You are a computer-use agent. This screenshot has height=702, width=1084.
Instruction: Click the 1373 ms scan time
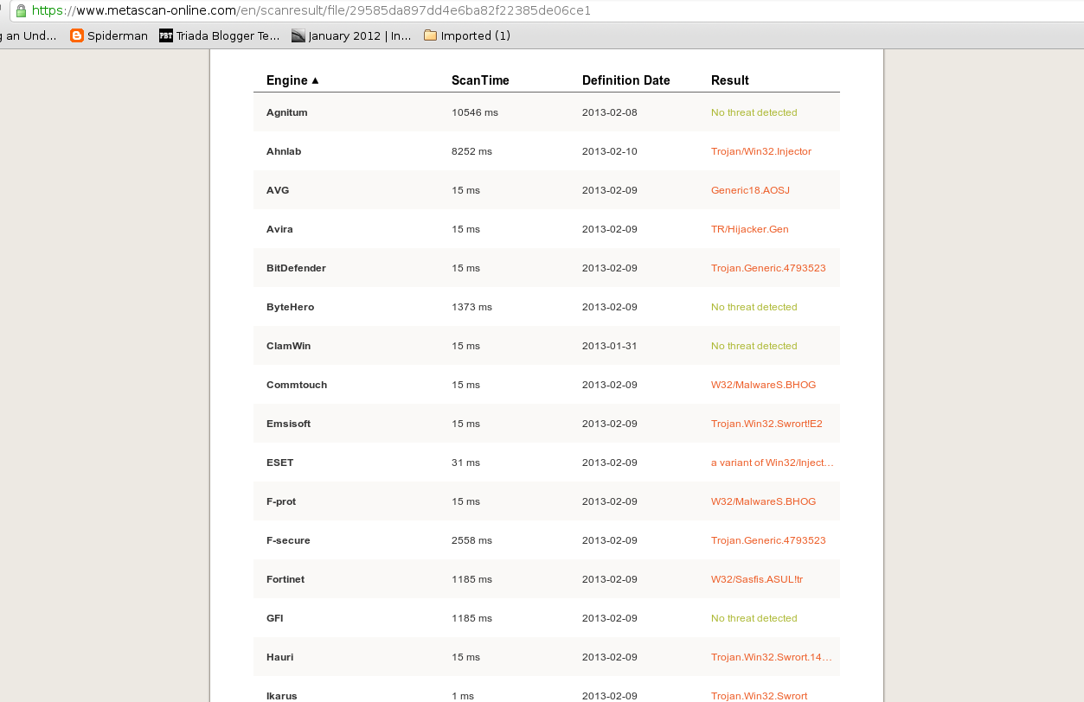pyautogui.click(x=471, y=307)
